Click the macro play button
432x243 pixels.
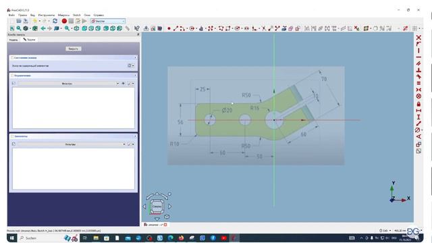coord(84,21)
